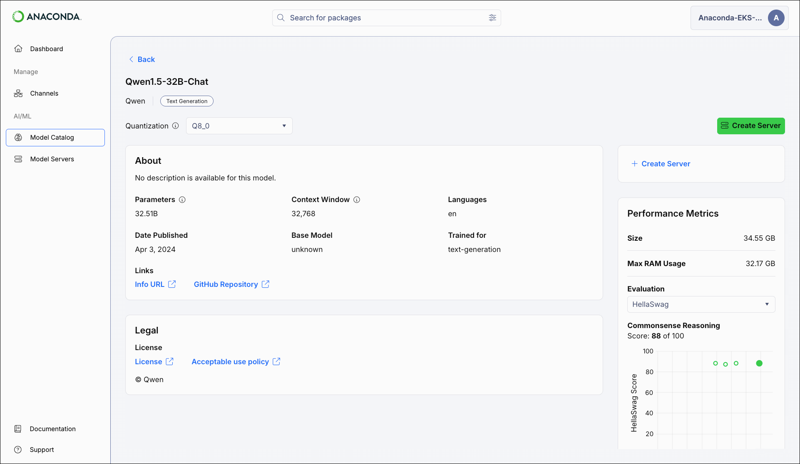
Task: Click the user avatar icon
Action: (776, 18)
